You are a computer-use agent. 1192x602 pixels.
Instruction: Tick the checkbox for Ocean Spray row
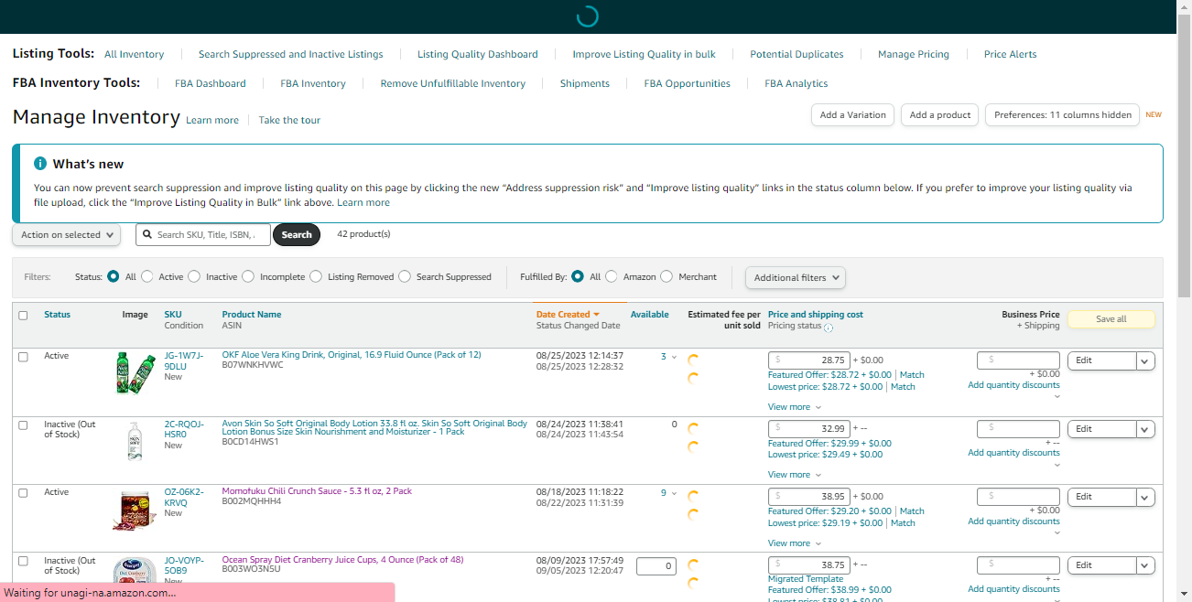pos(24,561)
